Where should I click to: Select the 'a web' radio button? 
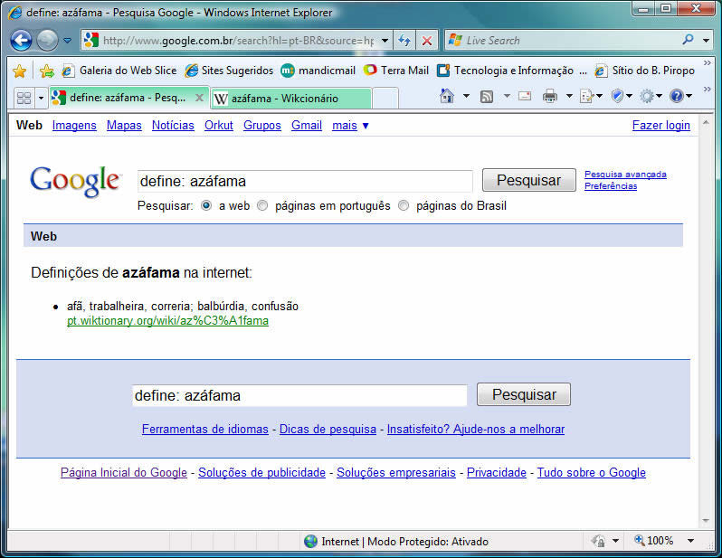pos(206,205)
